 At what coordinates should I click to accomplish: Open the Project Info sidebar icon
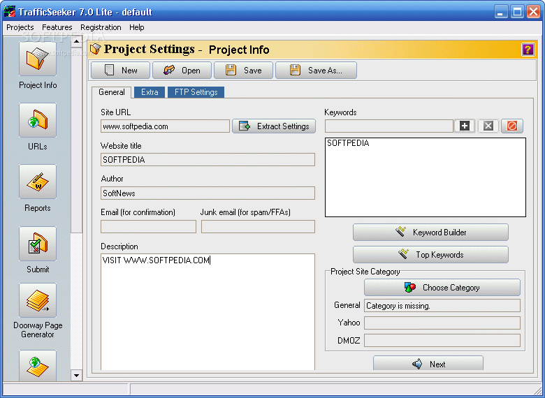pos(38,59)
